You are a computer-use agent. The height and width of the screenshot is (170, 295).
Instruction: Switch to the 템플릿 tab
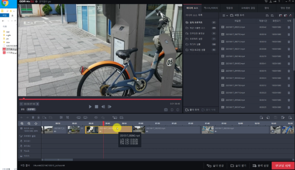click(x=230, y=8)
